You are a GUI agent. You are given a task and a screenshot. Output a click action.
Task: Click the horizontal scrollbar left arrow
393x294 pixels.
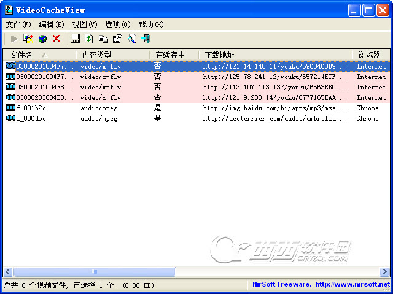coord(8,271)
